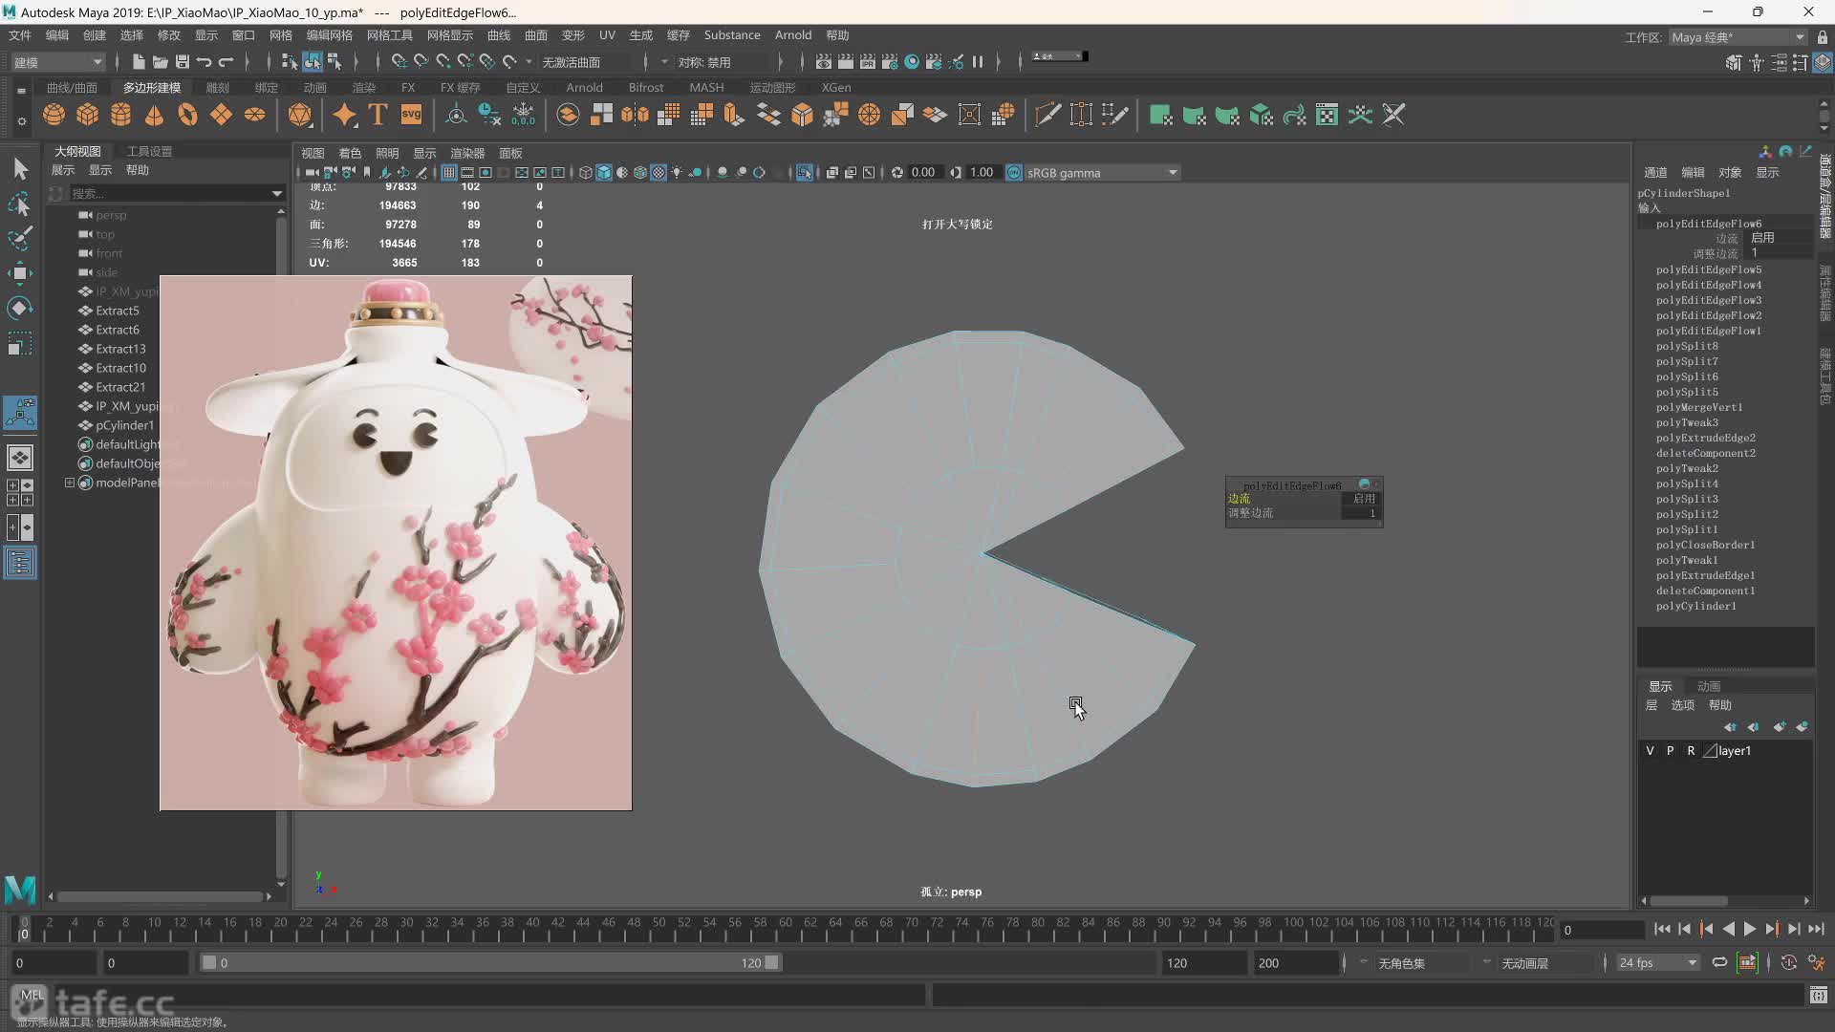
Task: Open the Modeling Toolkit panel icon
Action: (x=1733, y=62)
